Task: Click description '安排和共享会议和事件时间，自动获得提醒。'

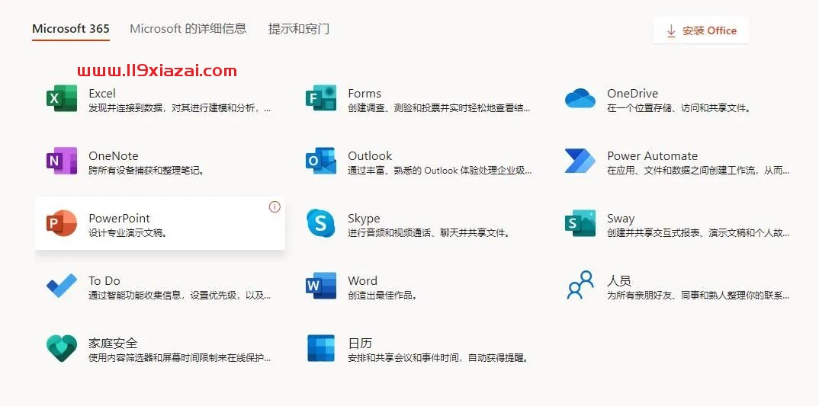Action: [438, 358]
